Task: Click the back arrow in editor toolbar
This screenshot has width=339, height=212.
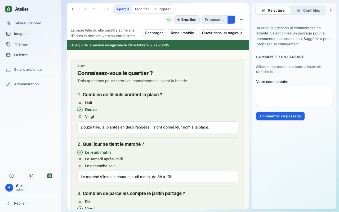Action: pos(73,9)
